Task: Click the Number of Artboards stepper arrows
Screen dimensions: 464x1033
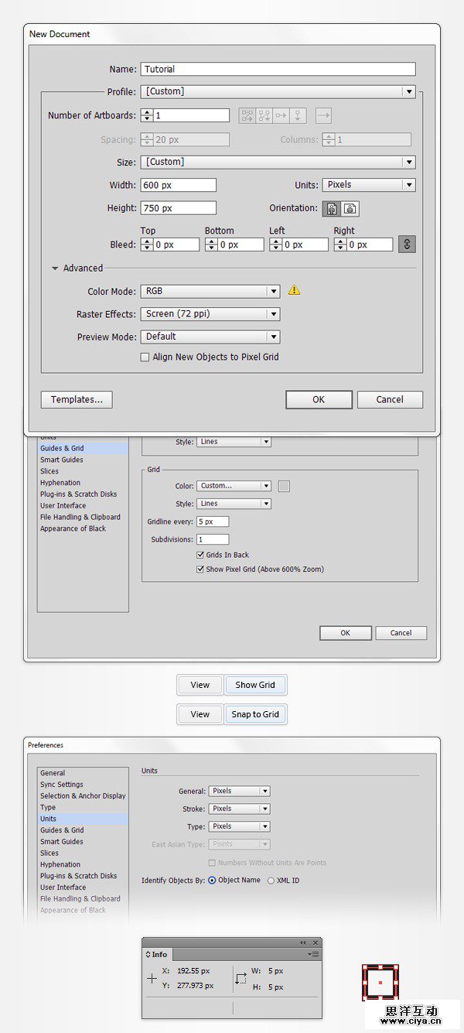Action: click(x=146, y=115)
